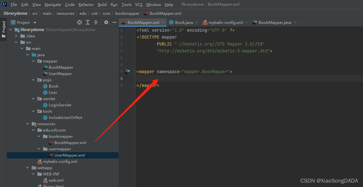Collapse the resources folder

click(x=27, y=124)
